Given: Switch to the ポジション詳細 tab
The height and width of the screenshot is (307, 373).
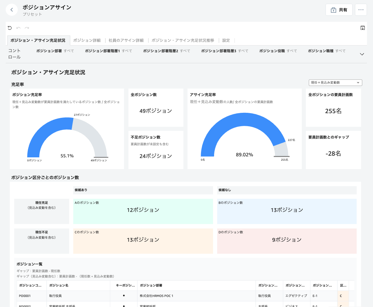Looking at the screenshot, I should coord(87,40).
